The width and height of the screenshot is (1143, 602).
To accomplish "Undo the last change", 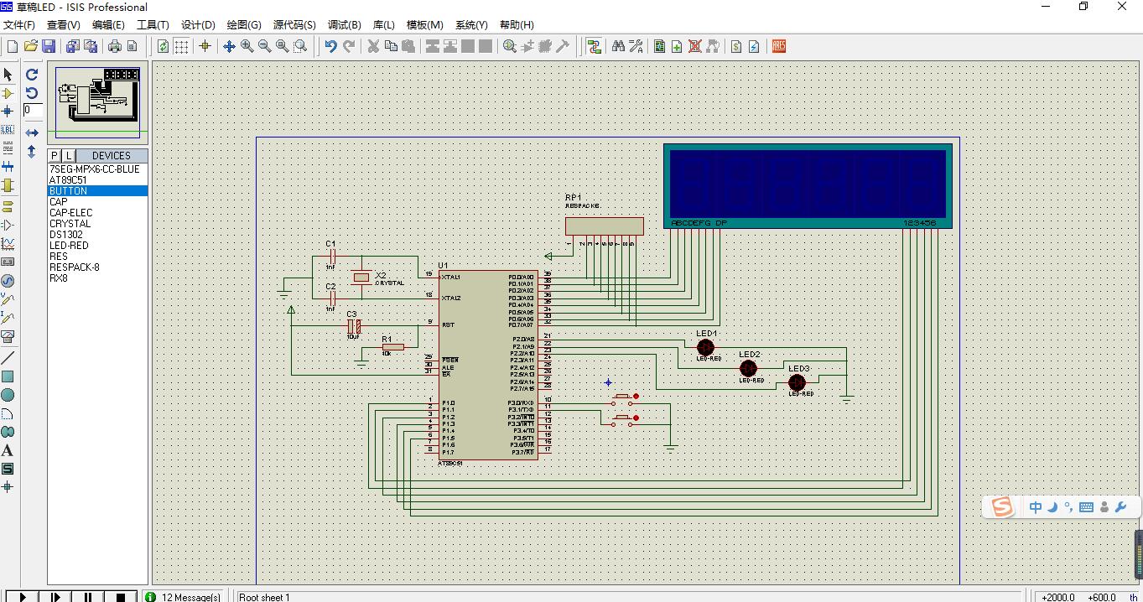I will 330,46.
